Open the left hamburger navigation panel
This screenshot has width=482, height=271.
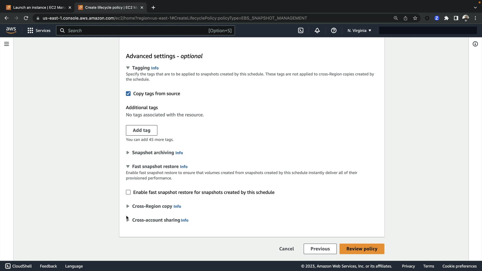click(7, 44)
